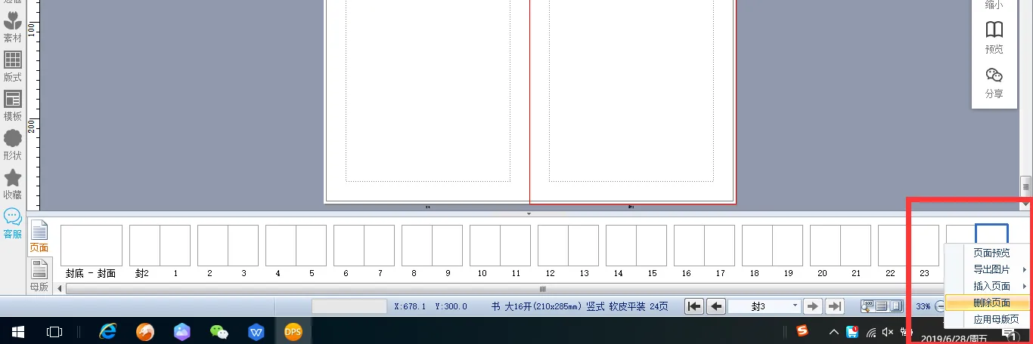Select page 21 thumbnail
1033x344 pixels.
[x=855, y=245]
